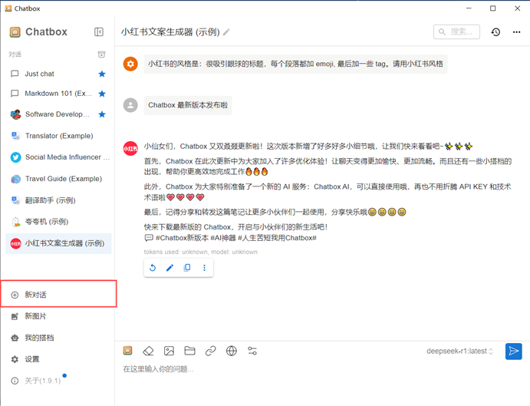Open 关于(1.9.1) about page
The width and height of the screenshot is (530, 406).
(59, 381)
